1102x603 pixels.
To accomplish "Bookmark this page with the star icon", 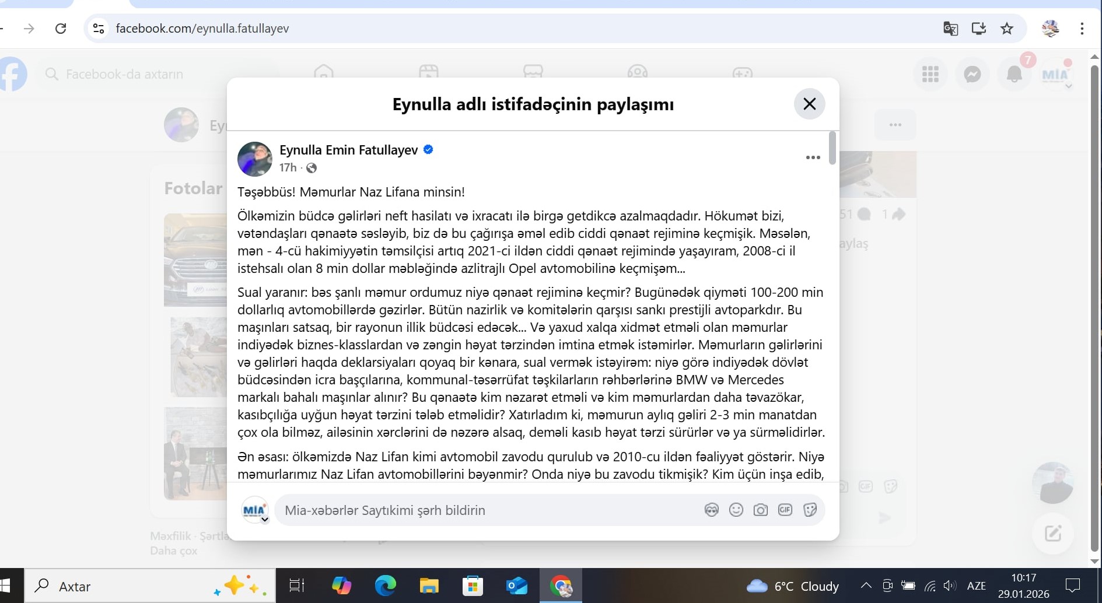I will pos(1007,29).
